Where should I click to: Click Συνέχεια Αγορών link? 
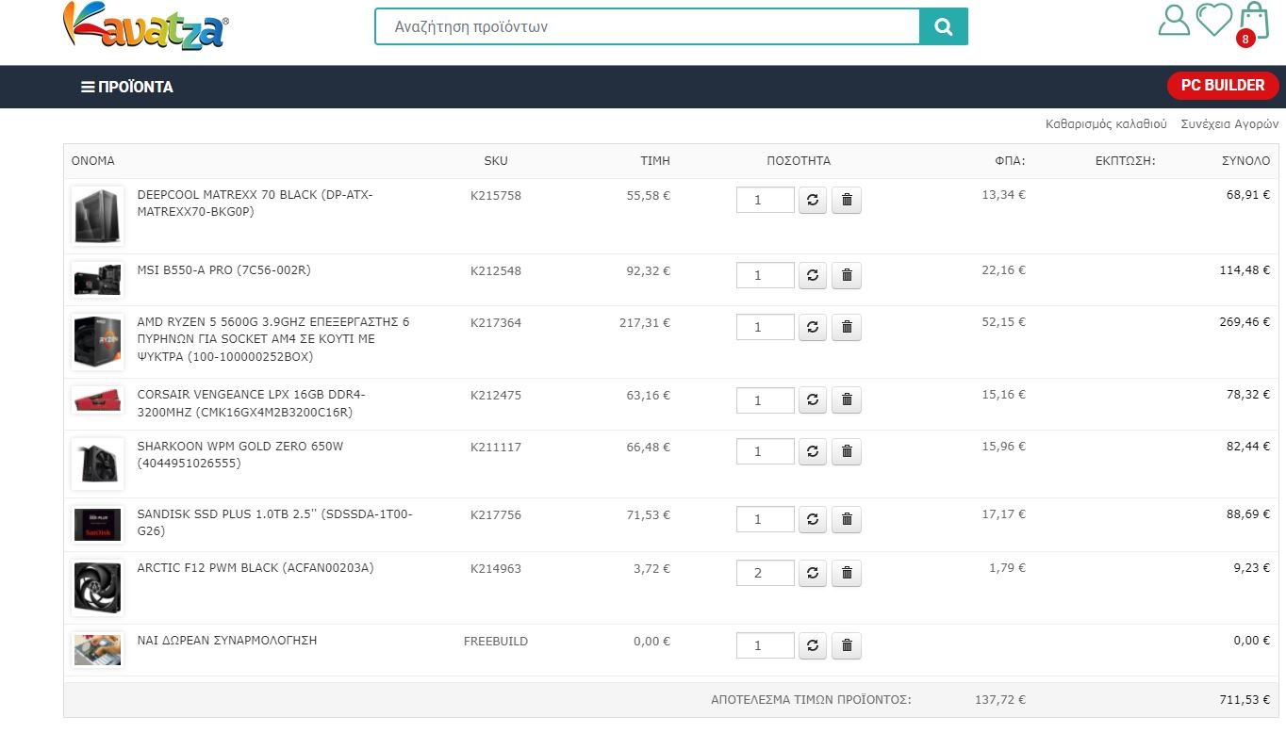1229,124
